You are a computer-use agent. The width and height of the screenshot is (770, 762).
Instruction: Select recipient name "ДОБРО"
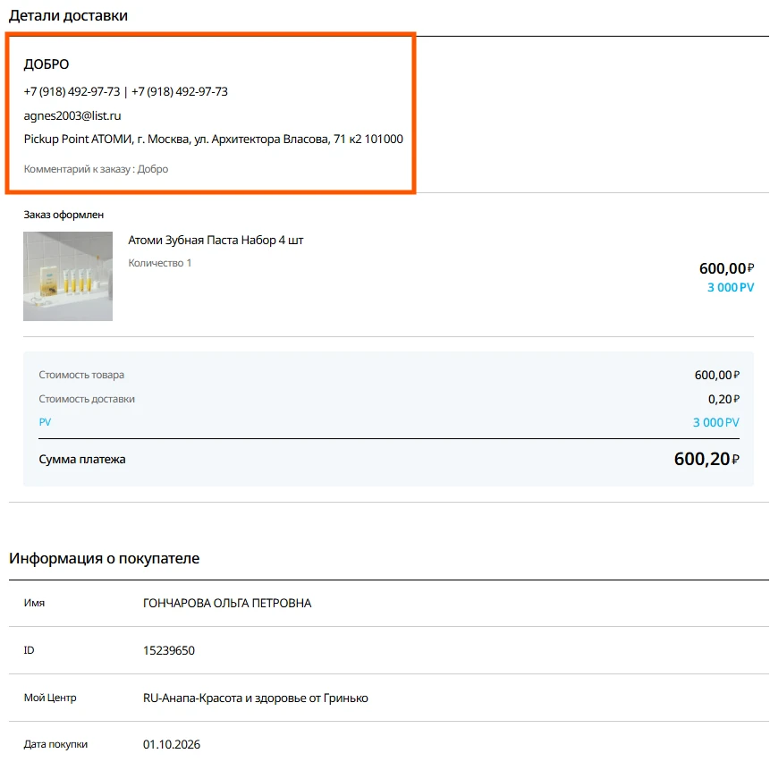[x=47, y=64]
